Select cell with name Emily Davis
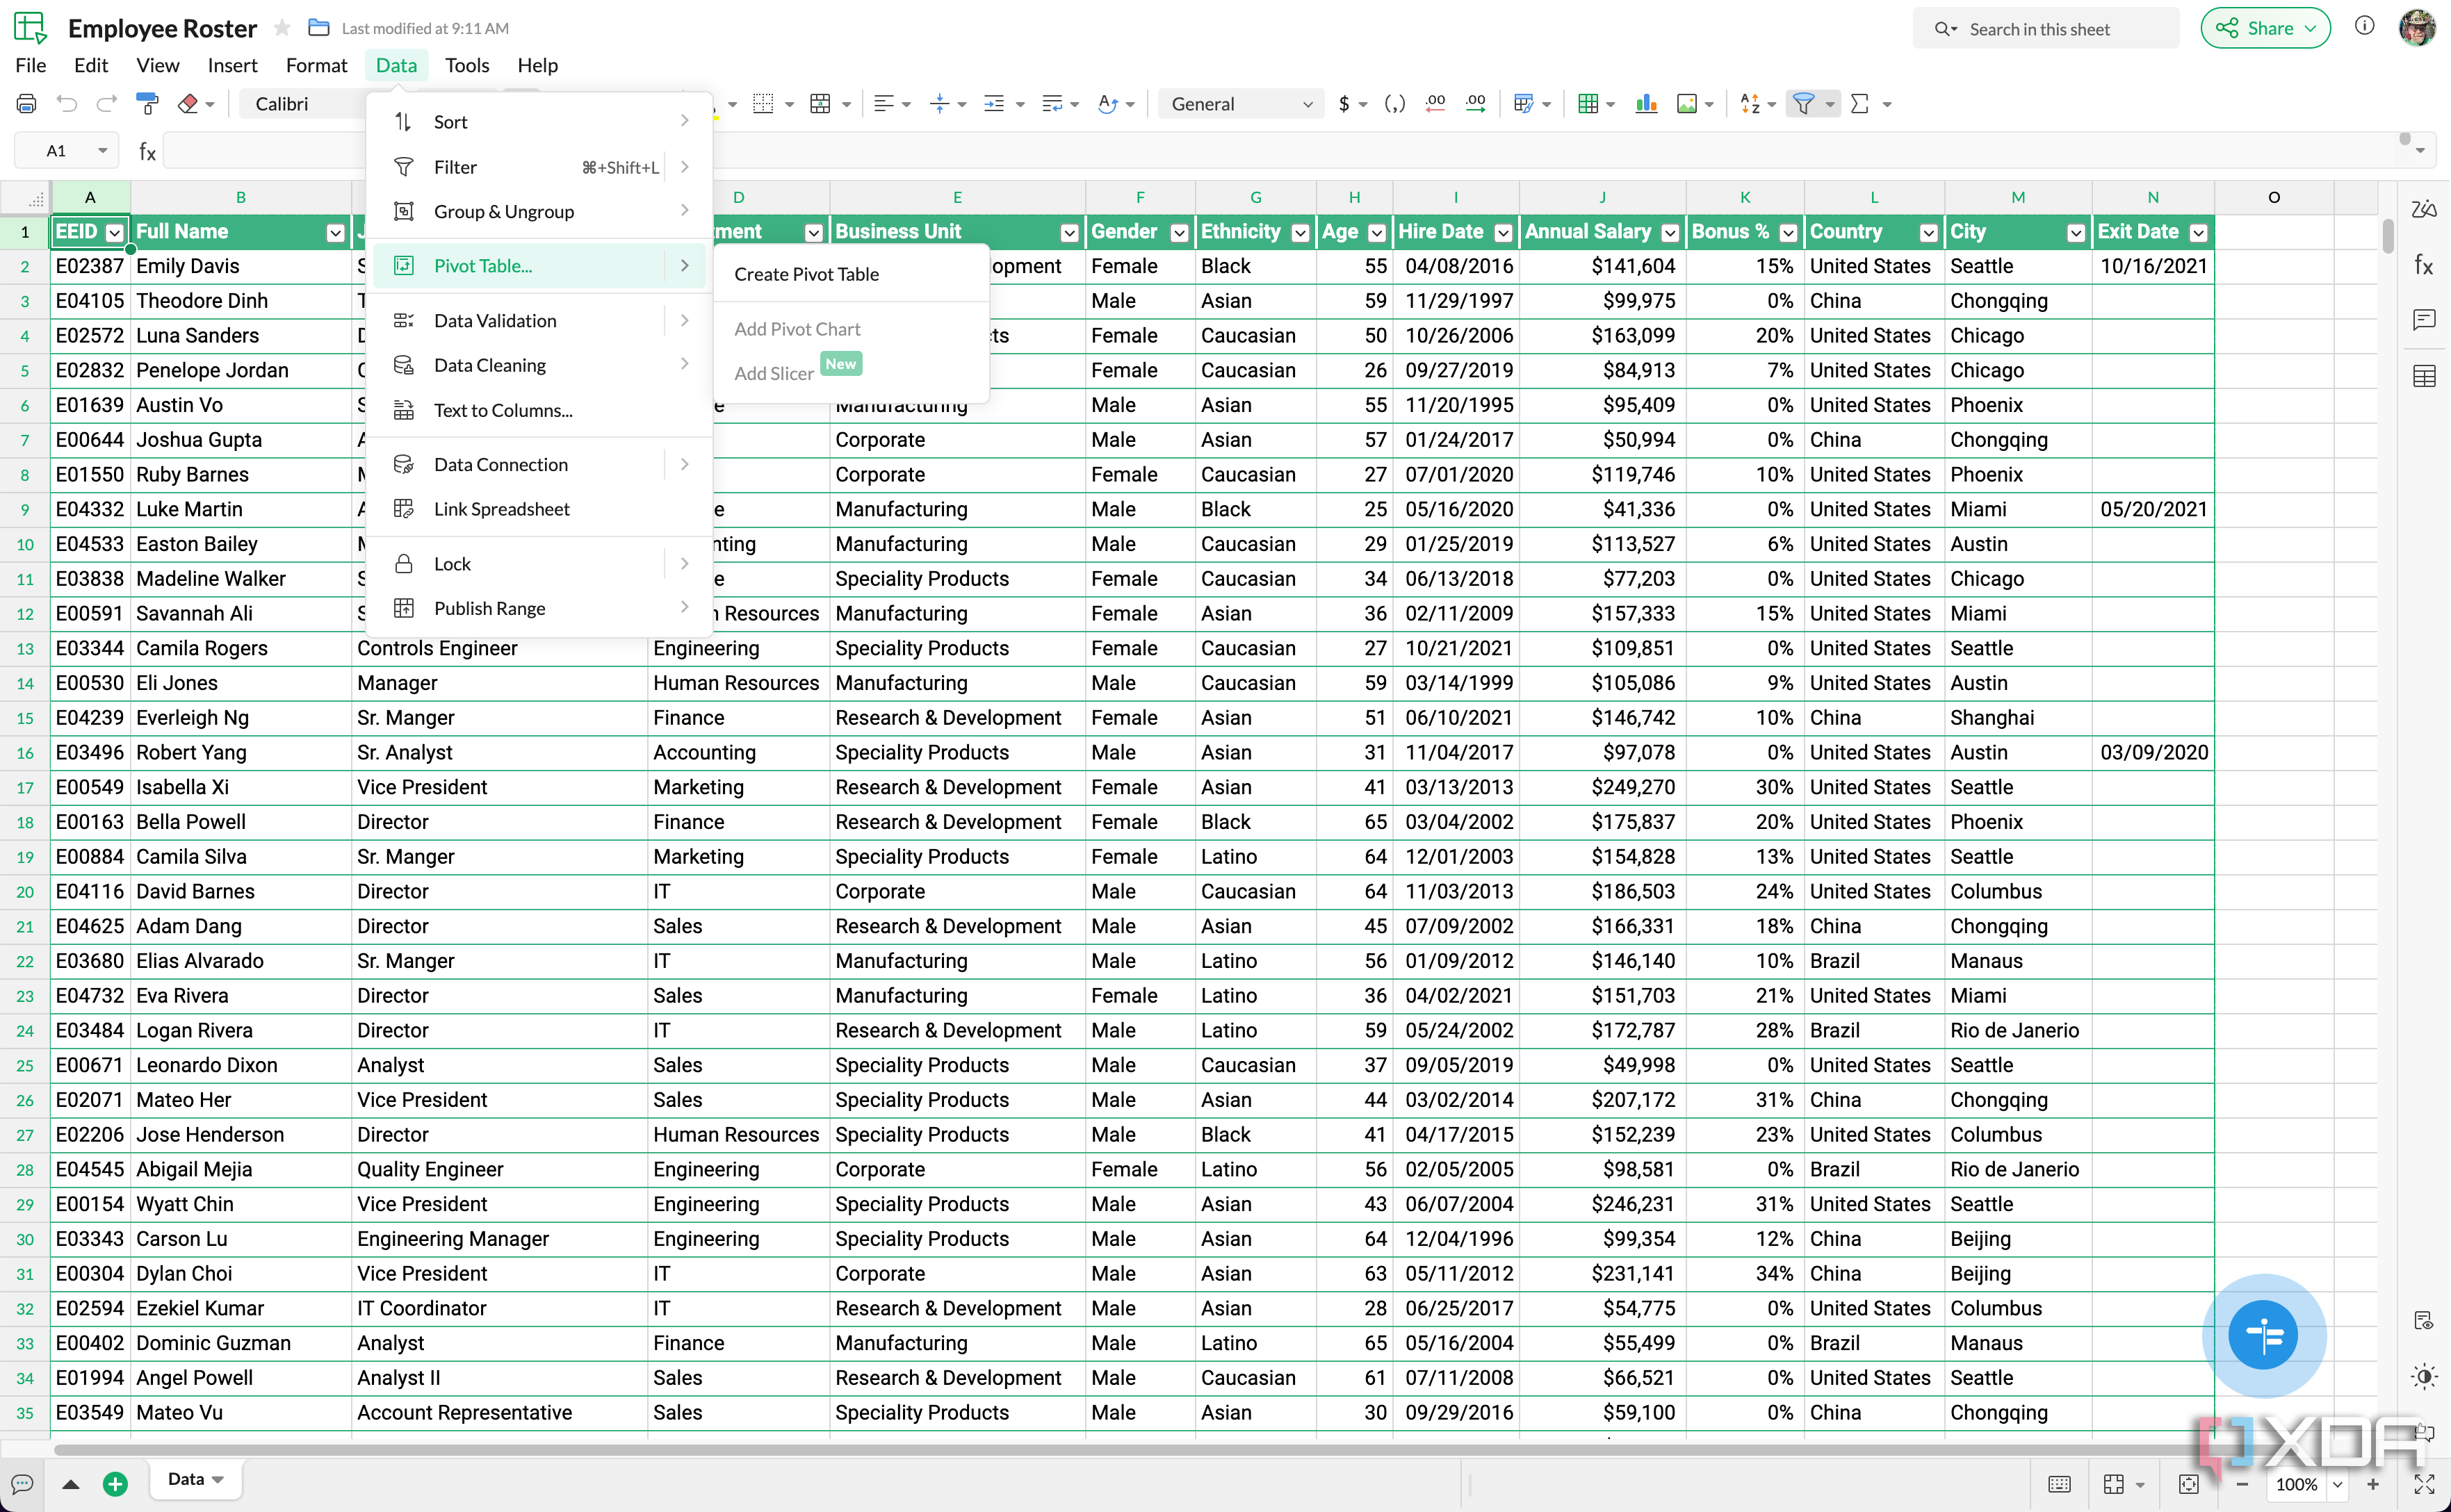 (x=240, y=266)
